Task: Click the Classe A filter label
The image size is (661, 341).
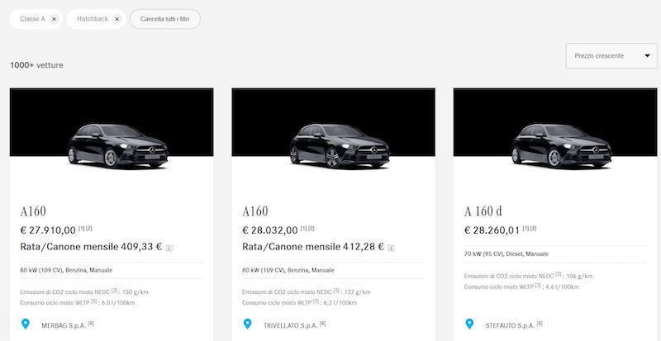Action: pyautogui.click(x=32, y=19)
